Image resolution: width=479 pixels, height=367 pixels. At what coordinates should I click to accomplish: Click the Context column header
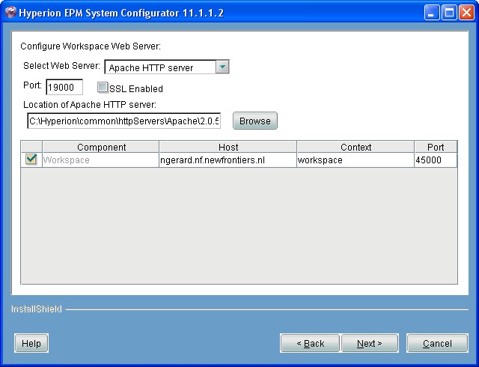356,147
